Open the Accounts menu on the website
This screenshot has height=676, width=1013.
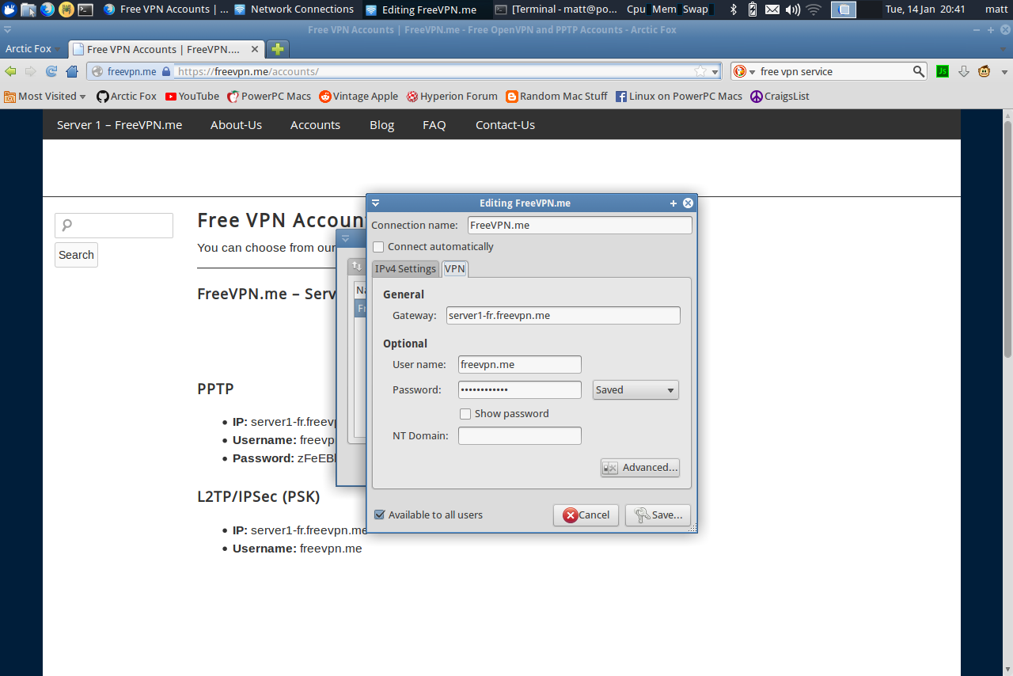(x=315, y=125)
